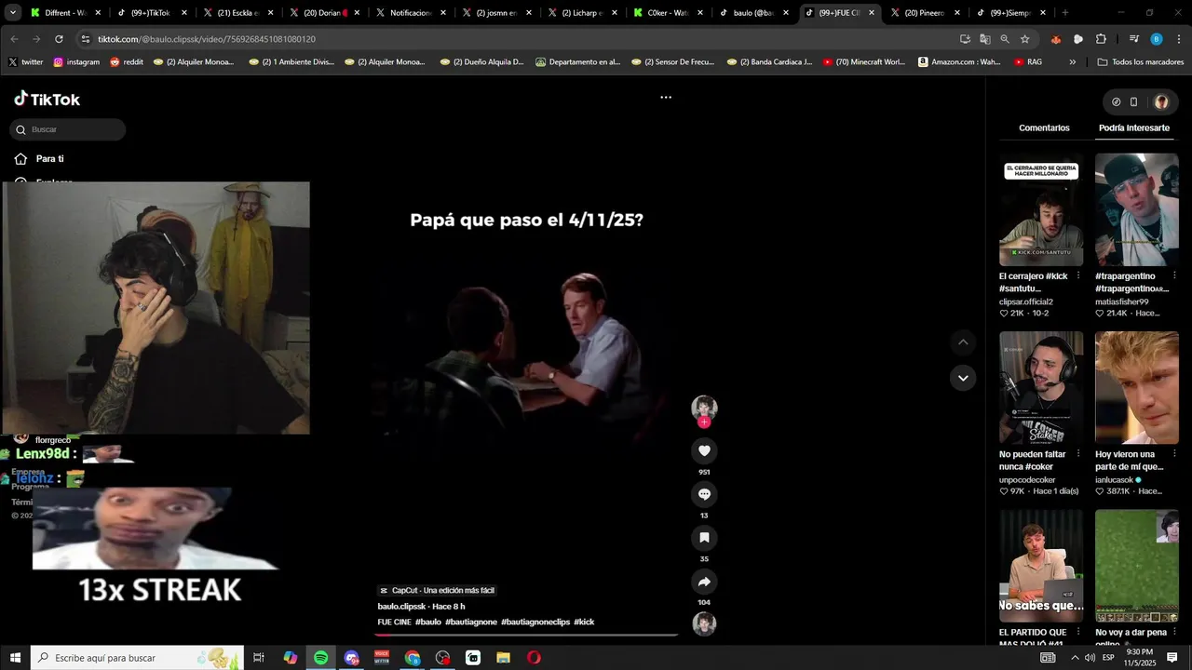Open a new Chrome tab with plus

1065,13
